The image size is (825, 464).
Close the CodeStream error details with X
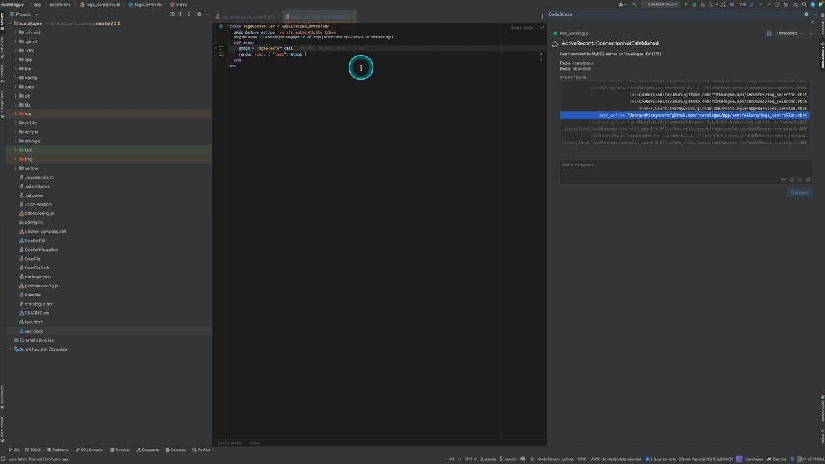click(812, 22)
